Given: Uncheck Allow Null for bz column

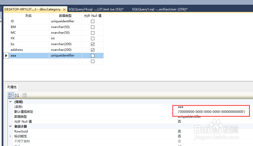Looking at the screenshot, I should [93, 44].
